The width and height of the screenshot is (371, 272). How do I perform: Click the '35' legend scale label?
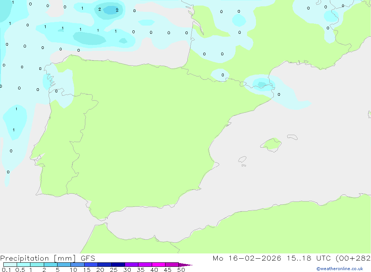pyautogui.click(x=141, y=270)
